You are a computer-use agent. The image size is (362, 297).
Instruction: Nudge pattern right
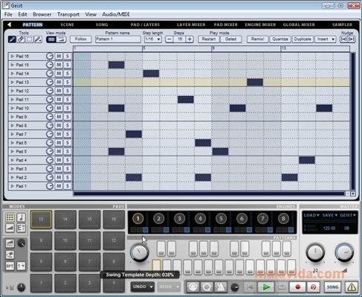pos(352,39)
